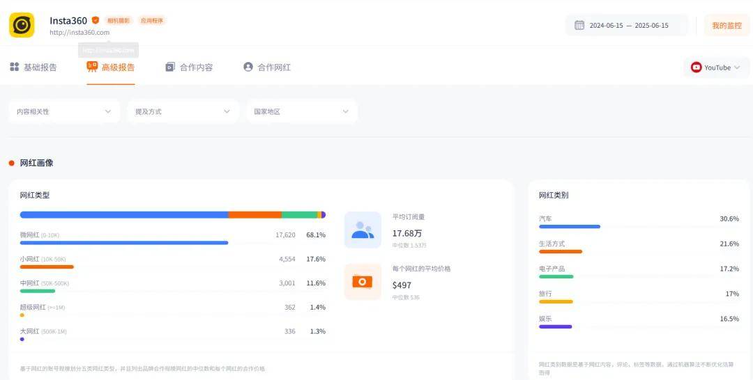Click the blue 微网红 segment in stacked bar

(x=124, y=214)
